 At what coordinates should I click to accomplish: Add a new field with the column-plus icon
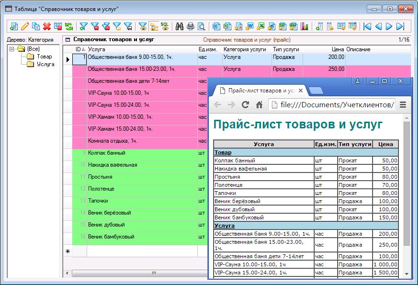319,26
